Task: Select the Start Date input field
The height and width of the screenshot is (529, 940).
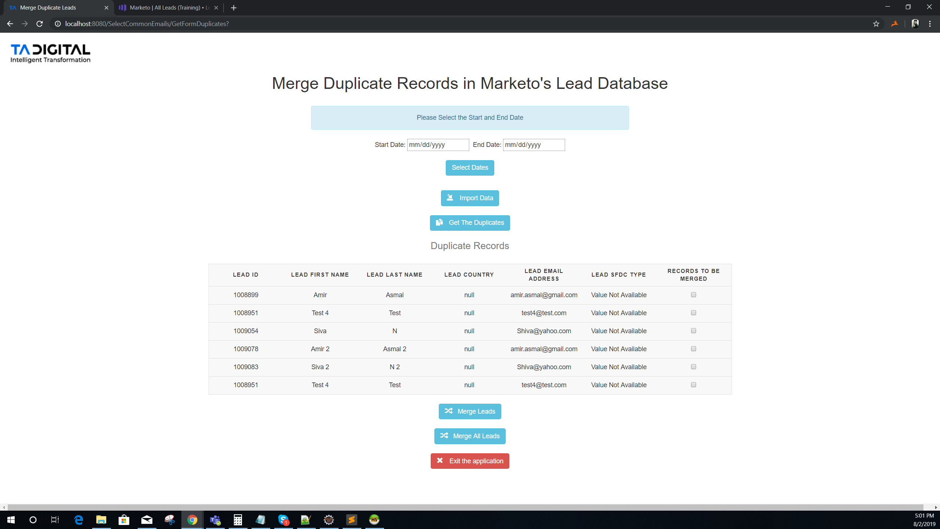Action: coord(438,145)
